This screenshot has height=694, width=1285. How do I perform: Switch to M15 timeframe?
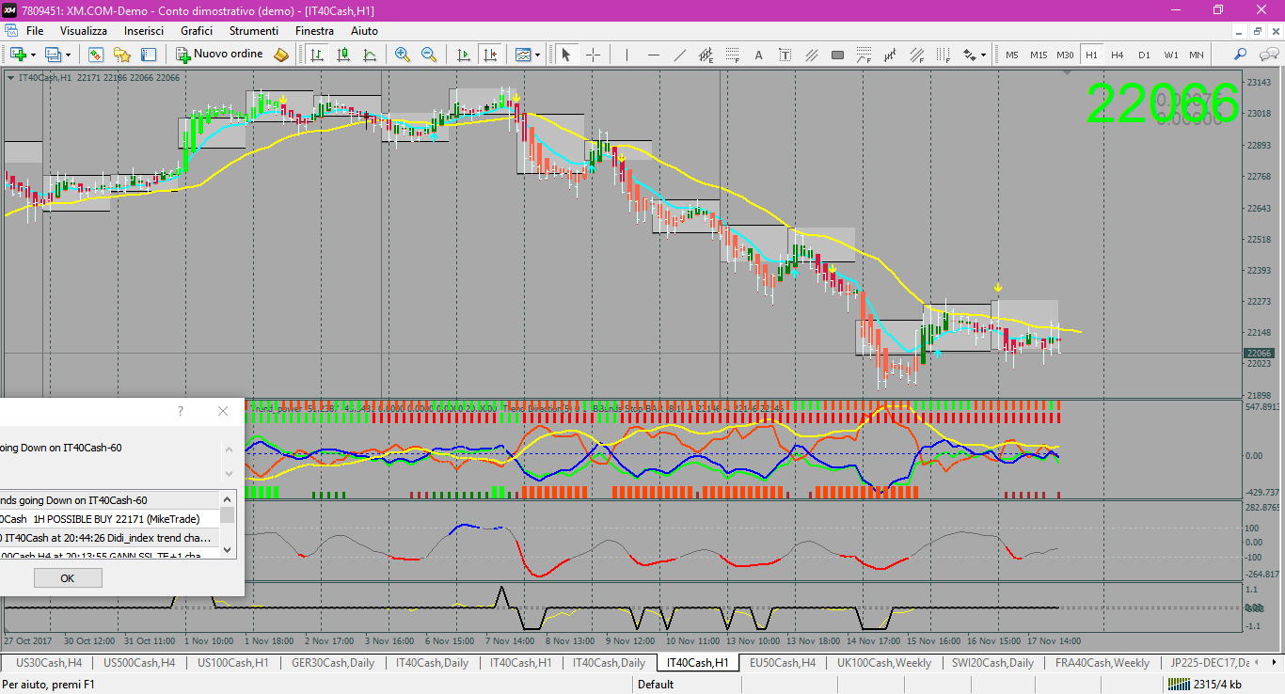pos(1039,55)
